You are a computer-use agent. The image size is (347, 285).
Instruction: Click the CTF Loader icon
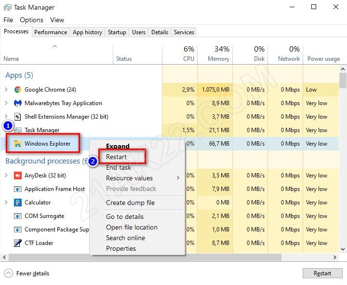click(18, 243)
